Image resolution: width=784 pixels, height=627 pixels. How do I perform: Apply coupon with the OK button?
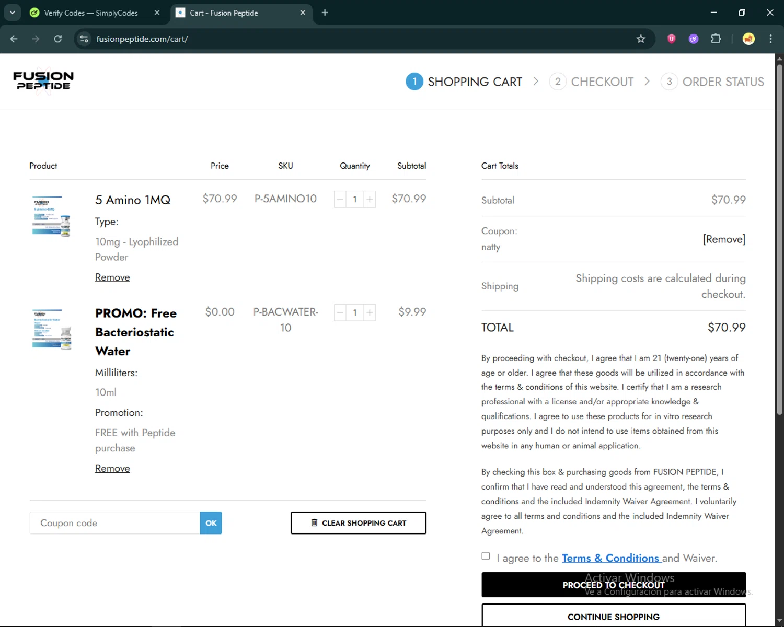tap(211, 523)
